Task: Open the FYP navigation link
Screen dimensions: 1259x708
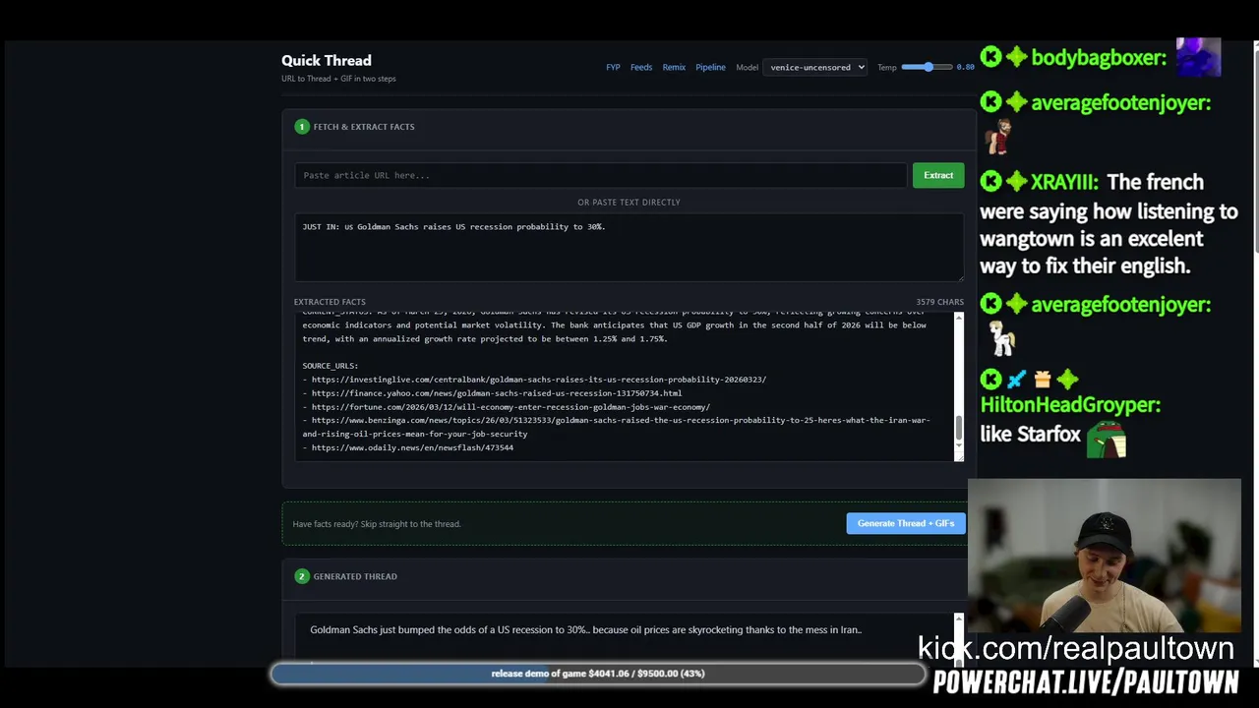Action: click(613, 68)
